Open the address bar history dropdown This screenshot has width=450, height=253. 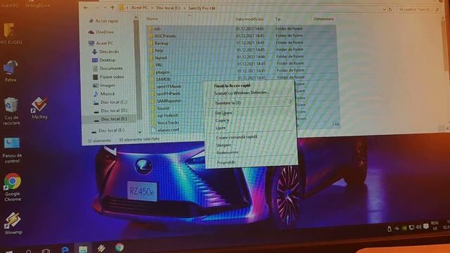pos(385,9)
